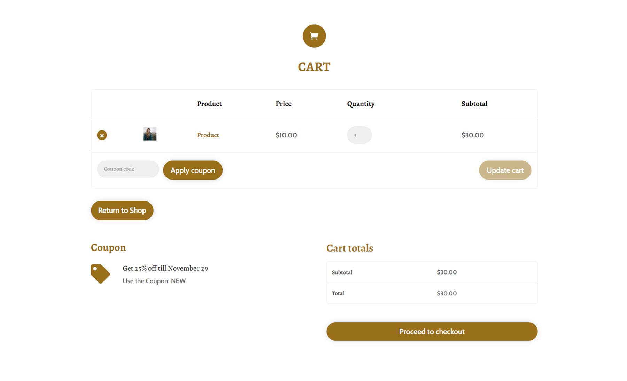Screen dimensions: 627x381
Task: Click the Quantity column header
Action: pos(361,103)
